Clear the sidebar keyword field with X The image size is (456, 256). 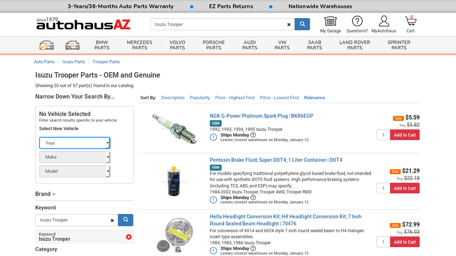tap(112, 221)
